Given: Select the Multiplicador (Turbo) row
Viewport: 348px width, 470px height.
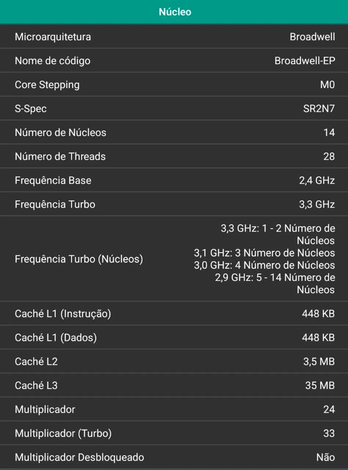Looking at the screenshot, I should click(x=174, y=433).
